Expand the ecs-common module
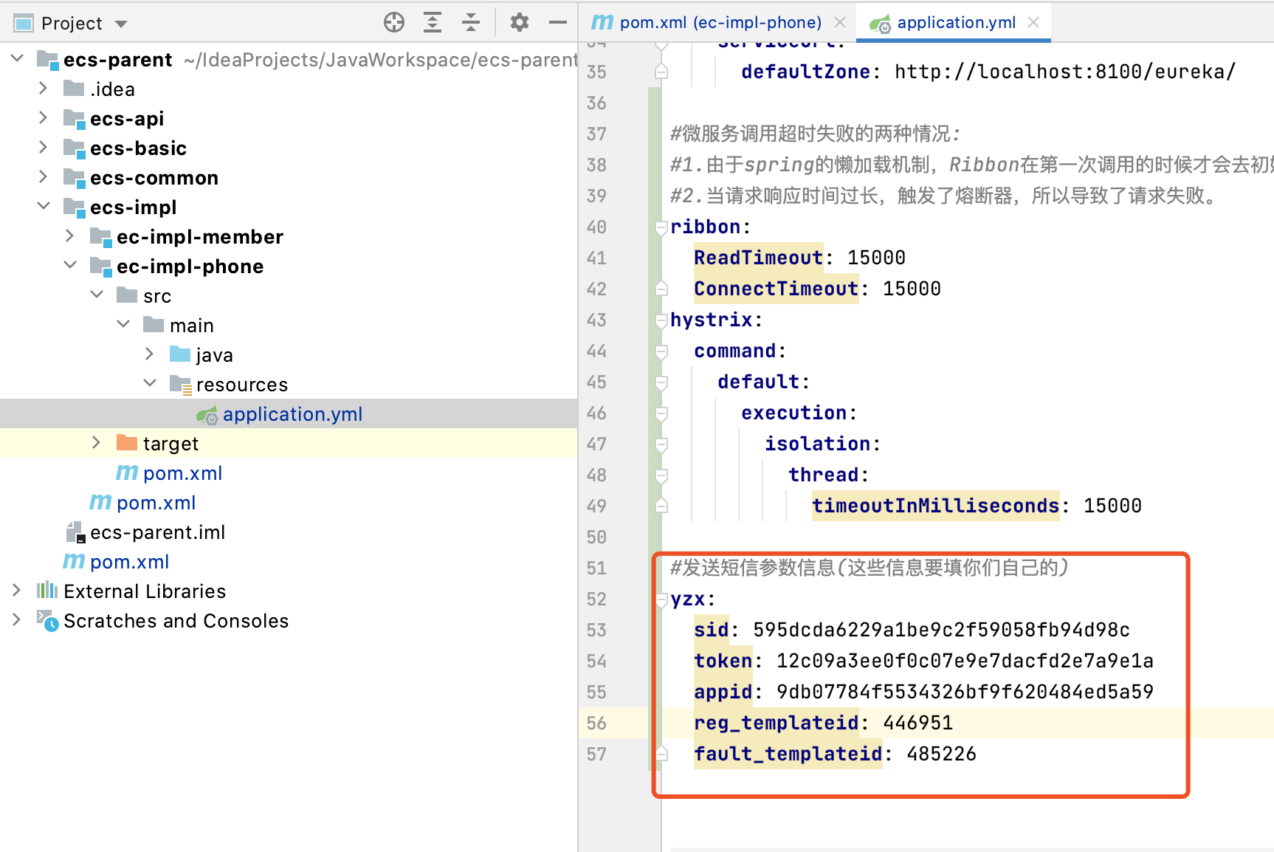Image resolution: width=1274 pixels, height=852 pixels. (44, 177)
